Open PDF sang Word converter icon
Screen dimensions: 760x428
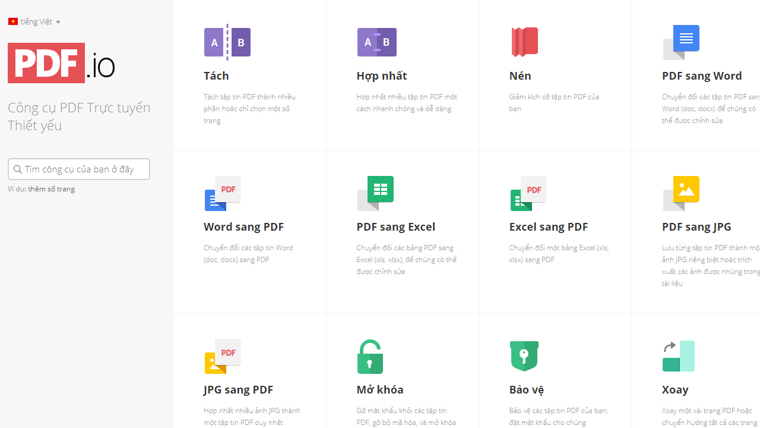point(680,42)
